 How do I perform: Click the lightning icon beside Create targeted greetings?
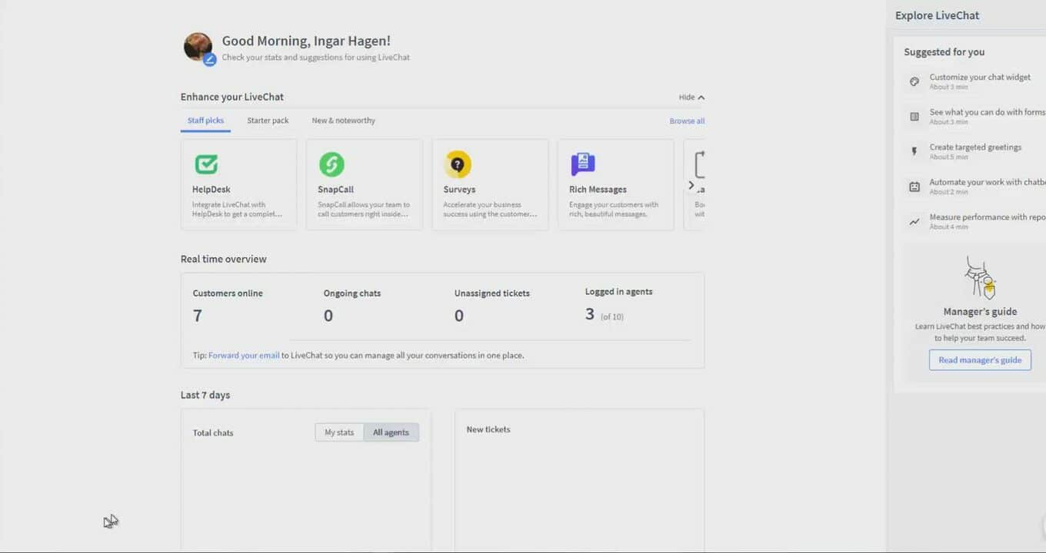[914, 151]
